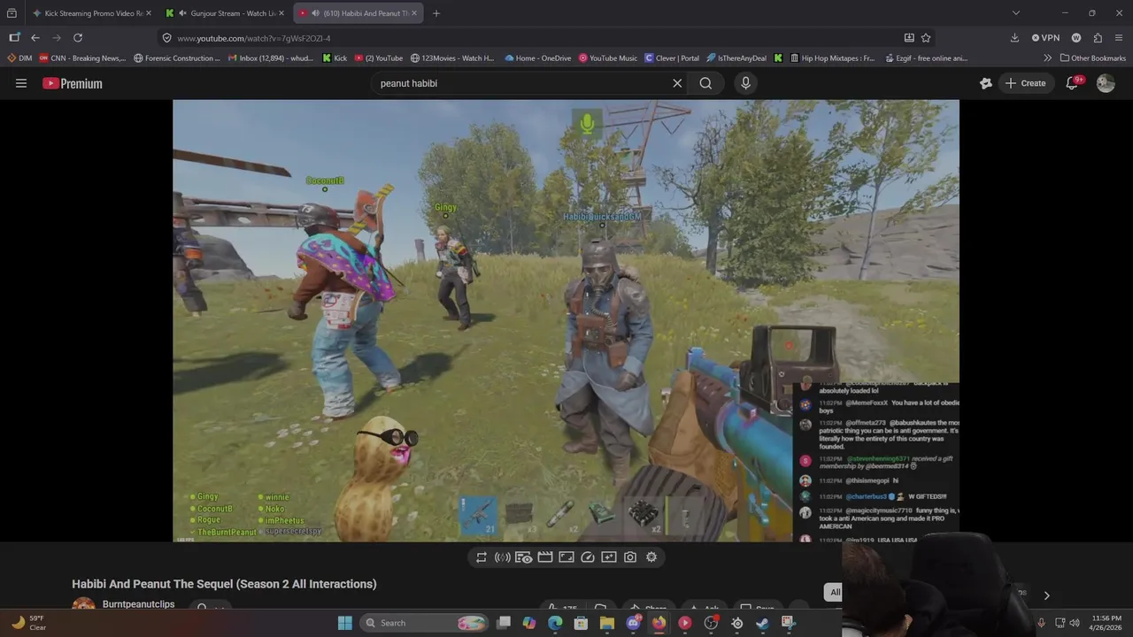Open IsThereAnyDeal bookmark
This screenshot has width=1133, height=637.
click(736, 58)
